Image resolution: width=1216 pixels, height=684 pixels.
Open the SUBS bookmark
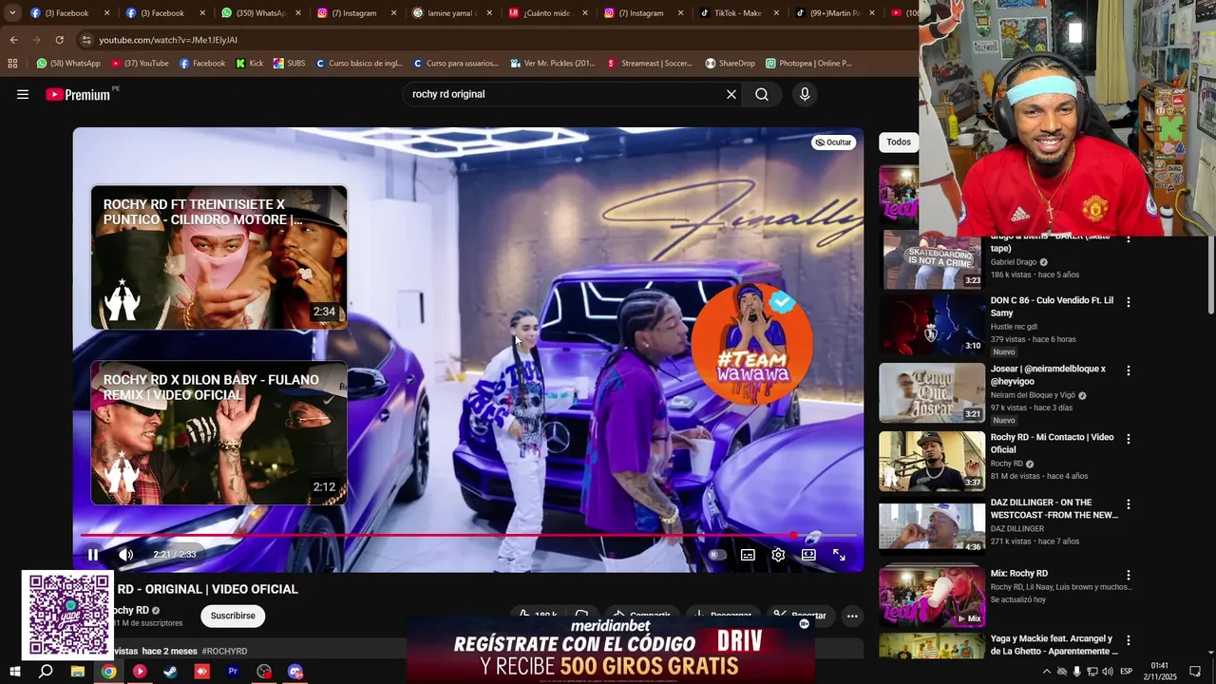[x=290, y=64]
